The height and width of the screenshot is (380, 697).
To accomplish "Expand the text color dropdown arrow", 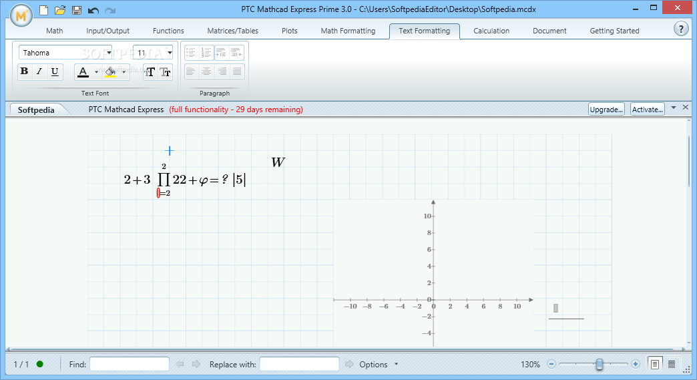I will [x=96, y=72].
